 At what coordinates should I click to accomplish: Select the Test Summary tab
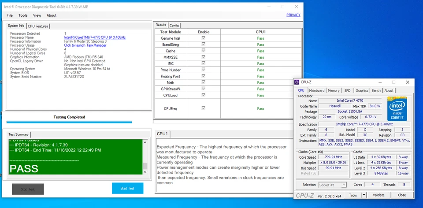click(x=19, y=134)
